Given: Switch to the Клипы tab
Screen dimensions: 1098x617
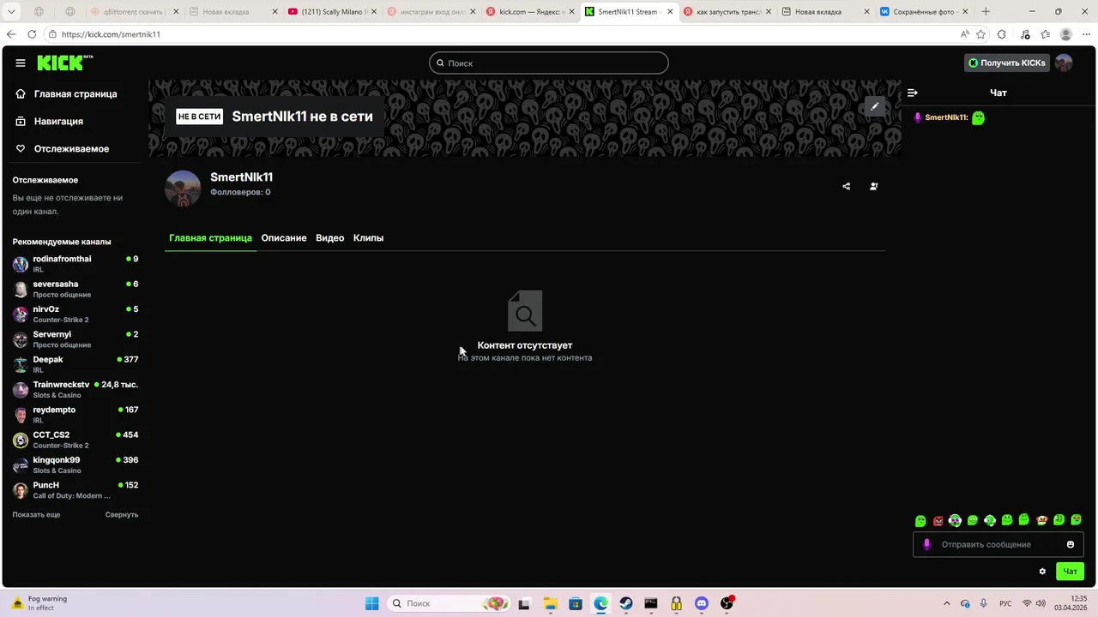Looking at the screenshot, I should [368, 238].
